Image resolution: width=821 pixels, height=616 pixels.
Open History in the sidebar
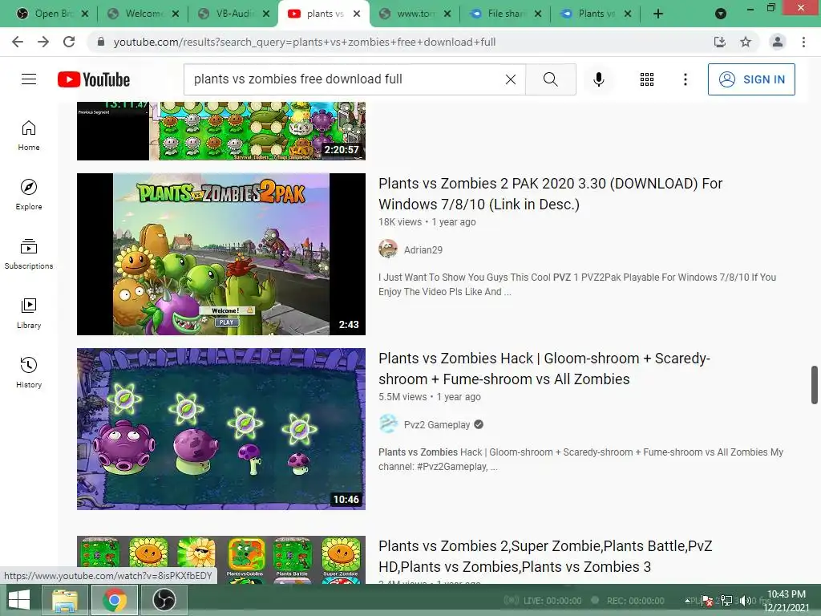pos(29,372)
